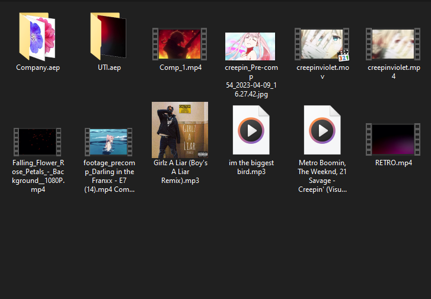
Task: Click the 'footage_precomp_Darling in the Franxx' label
Action: 109,176
